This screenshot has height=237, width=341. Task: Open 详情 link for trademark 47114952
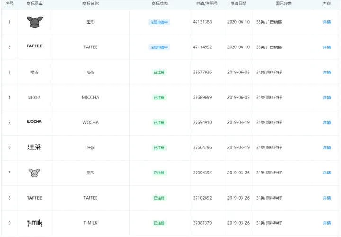(327, 47)
